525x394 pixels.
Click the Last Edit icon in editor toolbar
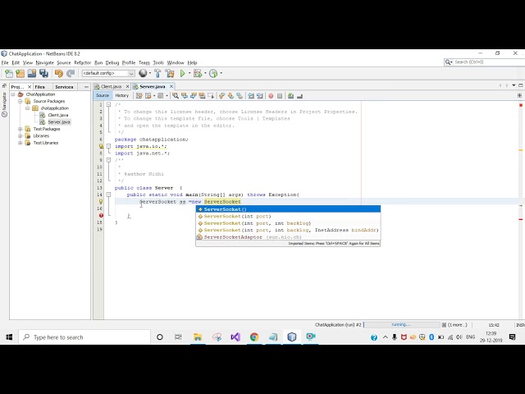[139, 96]
